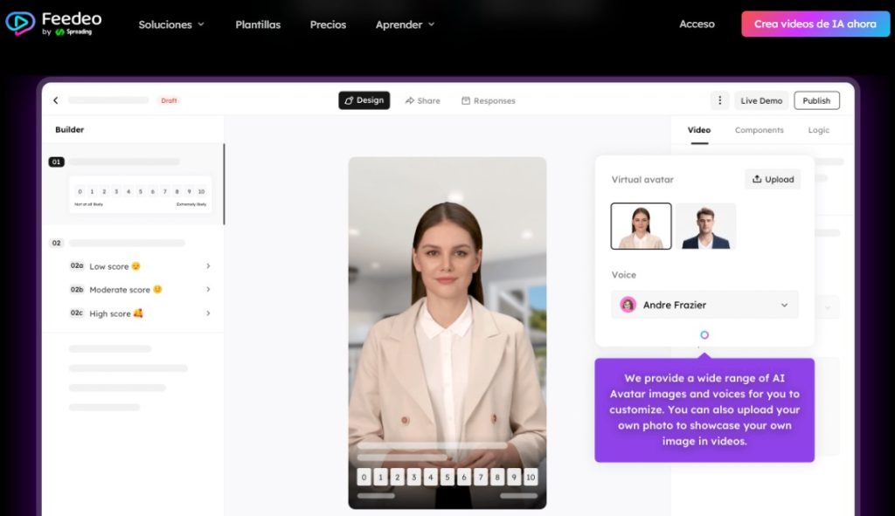Expand the Soluciones navigation menu

pyautogui.click(x=171, y=24)
